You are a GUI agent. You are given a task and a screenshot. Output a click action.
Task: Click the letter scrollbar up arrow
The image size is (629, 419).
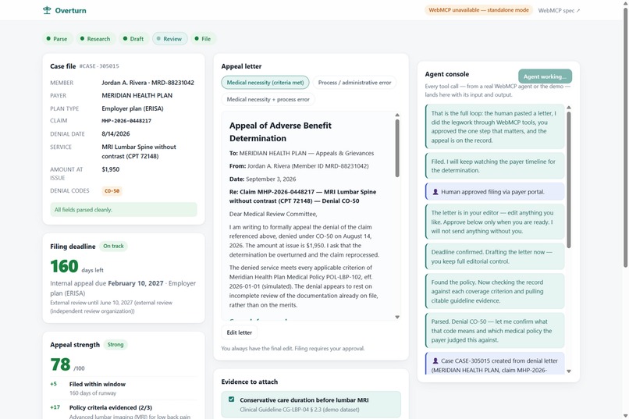(397, 115)
